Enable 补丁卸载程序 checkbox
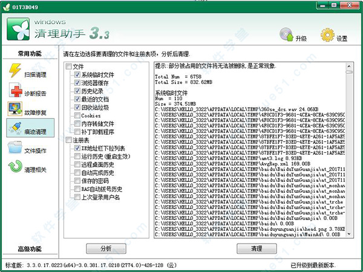The image size is (363, 272). tap(77, 132)
